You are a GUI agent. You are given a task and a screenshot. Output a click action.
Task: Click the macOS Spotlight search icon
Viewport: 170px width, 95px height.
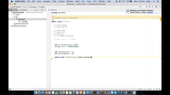pos(154,1)
